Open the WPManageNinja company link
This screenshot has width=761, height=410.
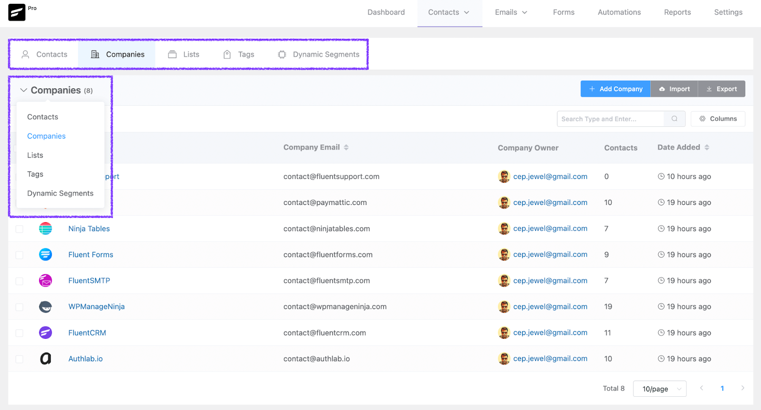[97, 307]
